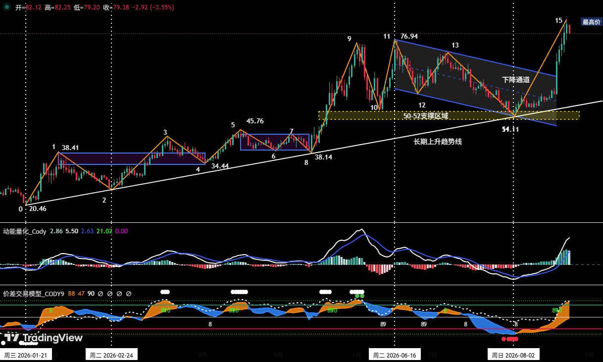Open the 价差交易模型_CODY9 indicator title
The height and width of the screenshot is (362, 603).
pyautogui.click(x=34, y=294)
